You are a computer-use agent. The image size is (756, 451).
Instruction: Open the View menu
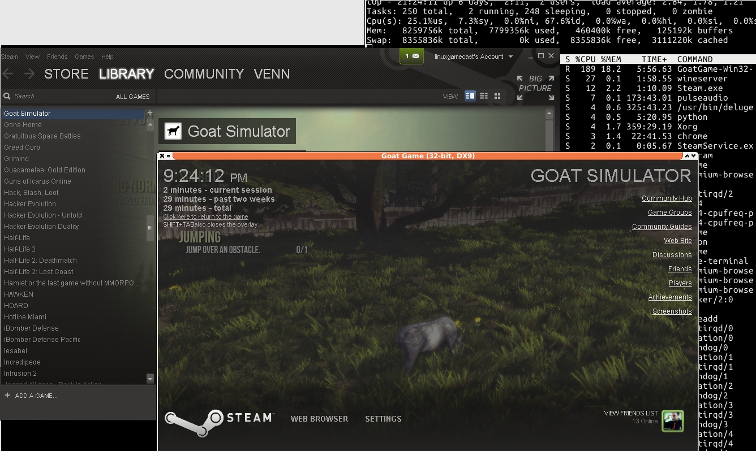tap(33, 57)
